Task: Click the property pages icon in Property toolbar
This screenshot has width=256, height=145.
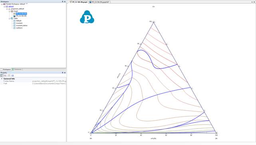Action: (9, 76)
